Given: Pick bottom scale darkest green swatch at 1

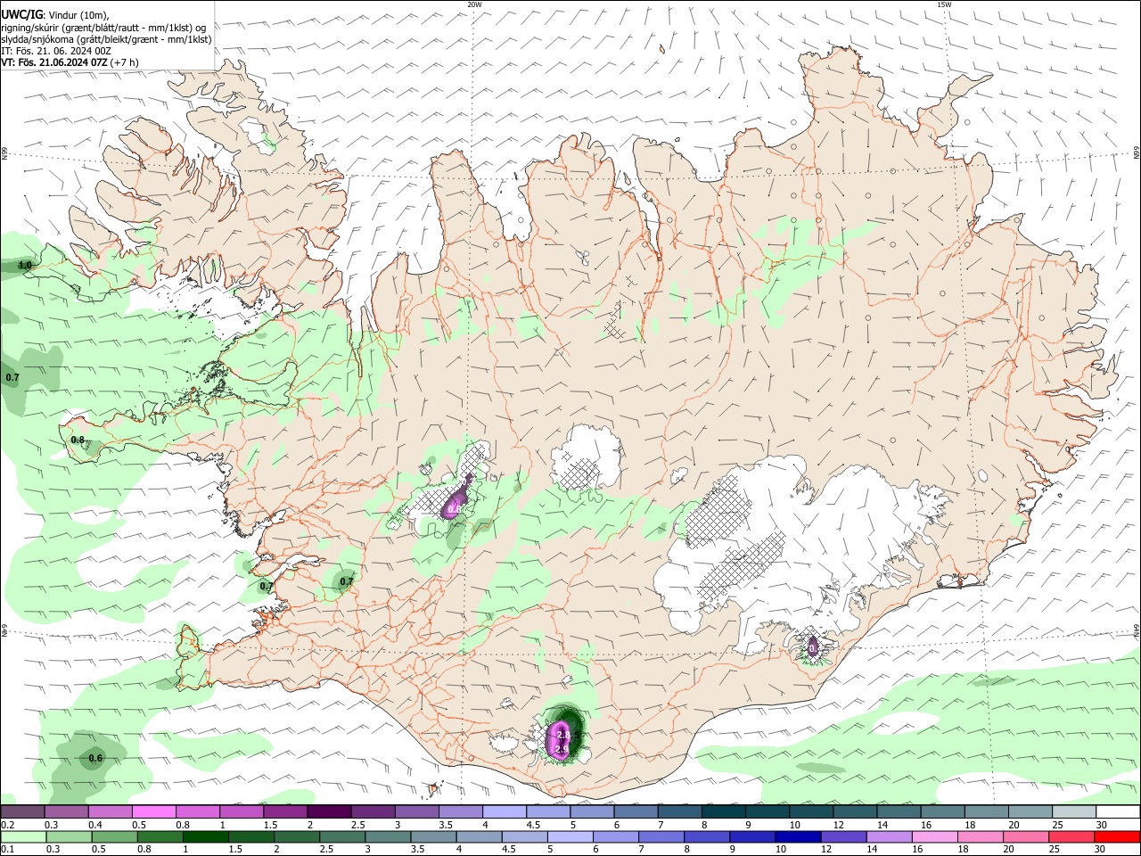Looking at the screenshot, I should click(x=205, y=836).
